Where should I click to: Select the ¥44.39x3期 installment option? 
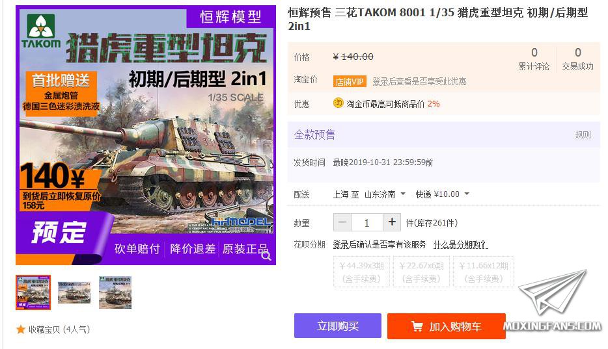(x=361, y=272)
